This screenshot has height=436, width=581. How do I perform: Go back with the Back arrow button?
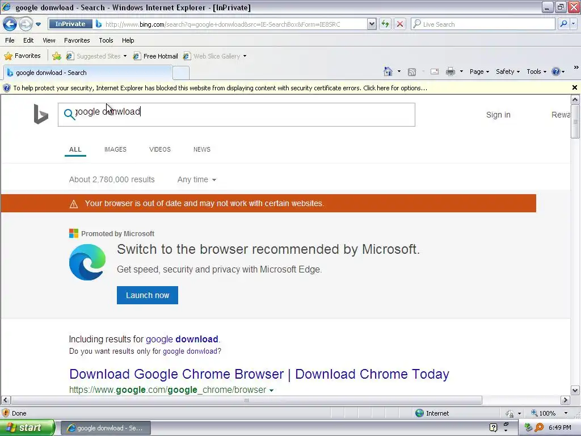10,24
